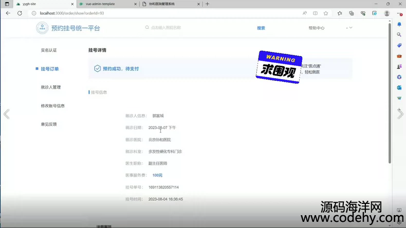Open Edge sidebar app icon in toolbar
Image resolution: width=406 pixels, height=228 pixels.
coord(375,13)
